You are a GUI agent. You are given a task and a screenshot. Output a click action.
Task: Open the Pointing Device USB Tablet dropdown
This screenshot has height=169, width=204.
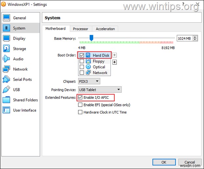[100, 90]
